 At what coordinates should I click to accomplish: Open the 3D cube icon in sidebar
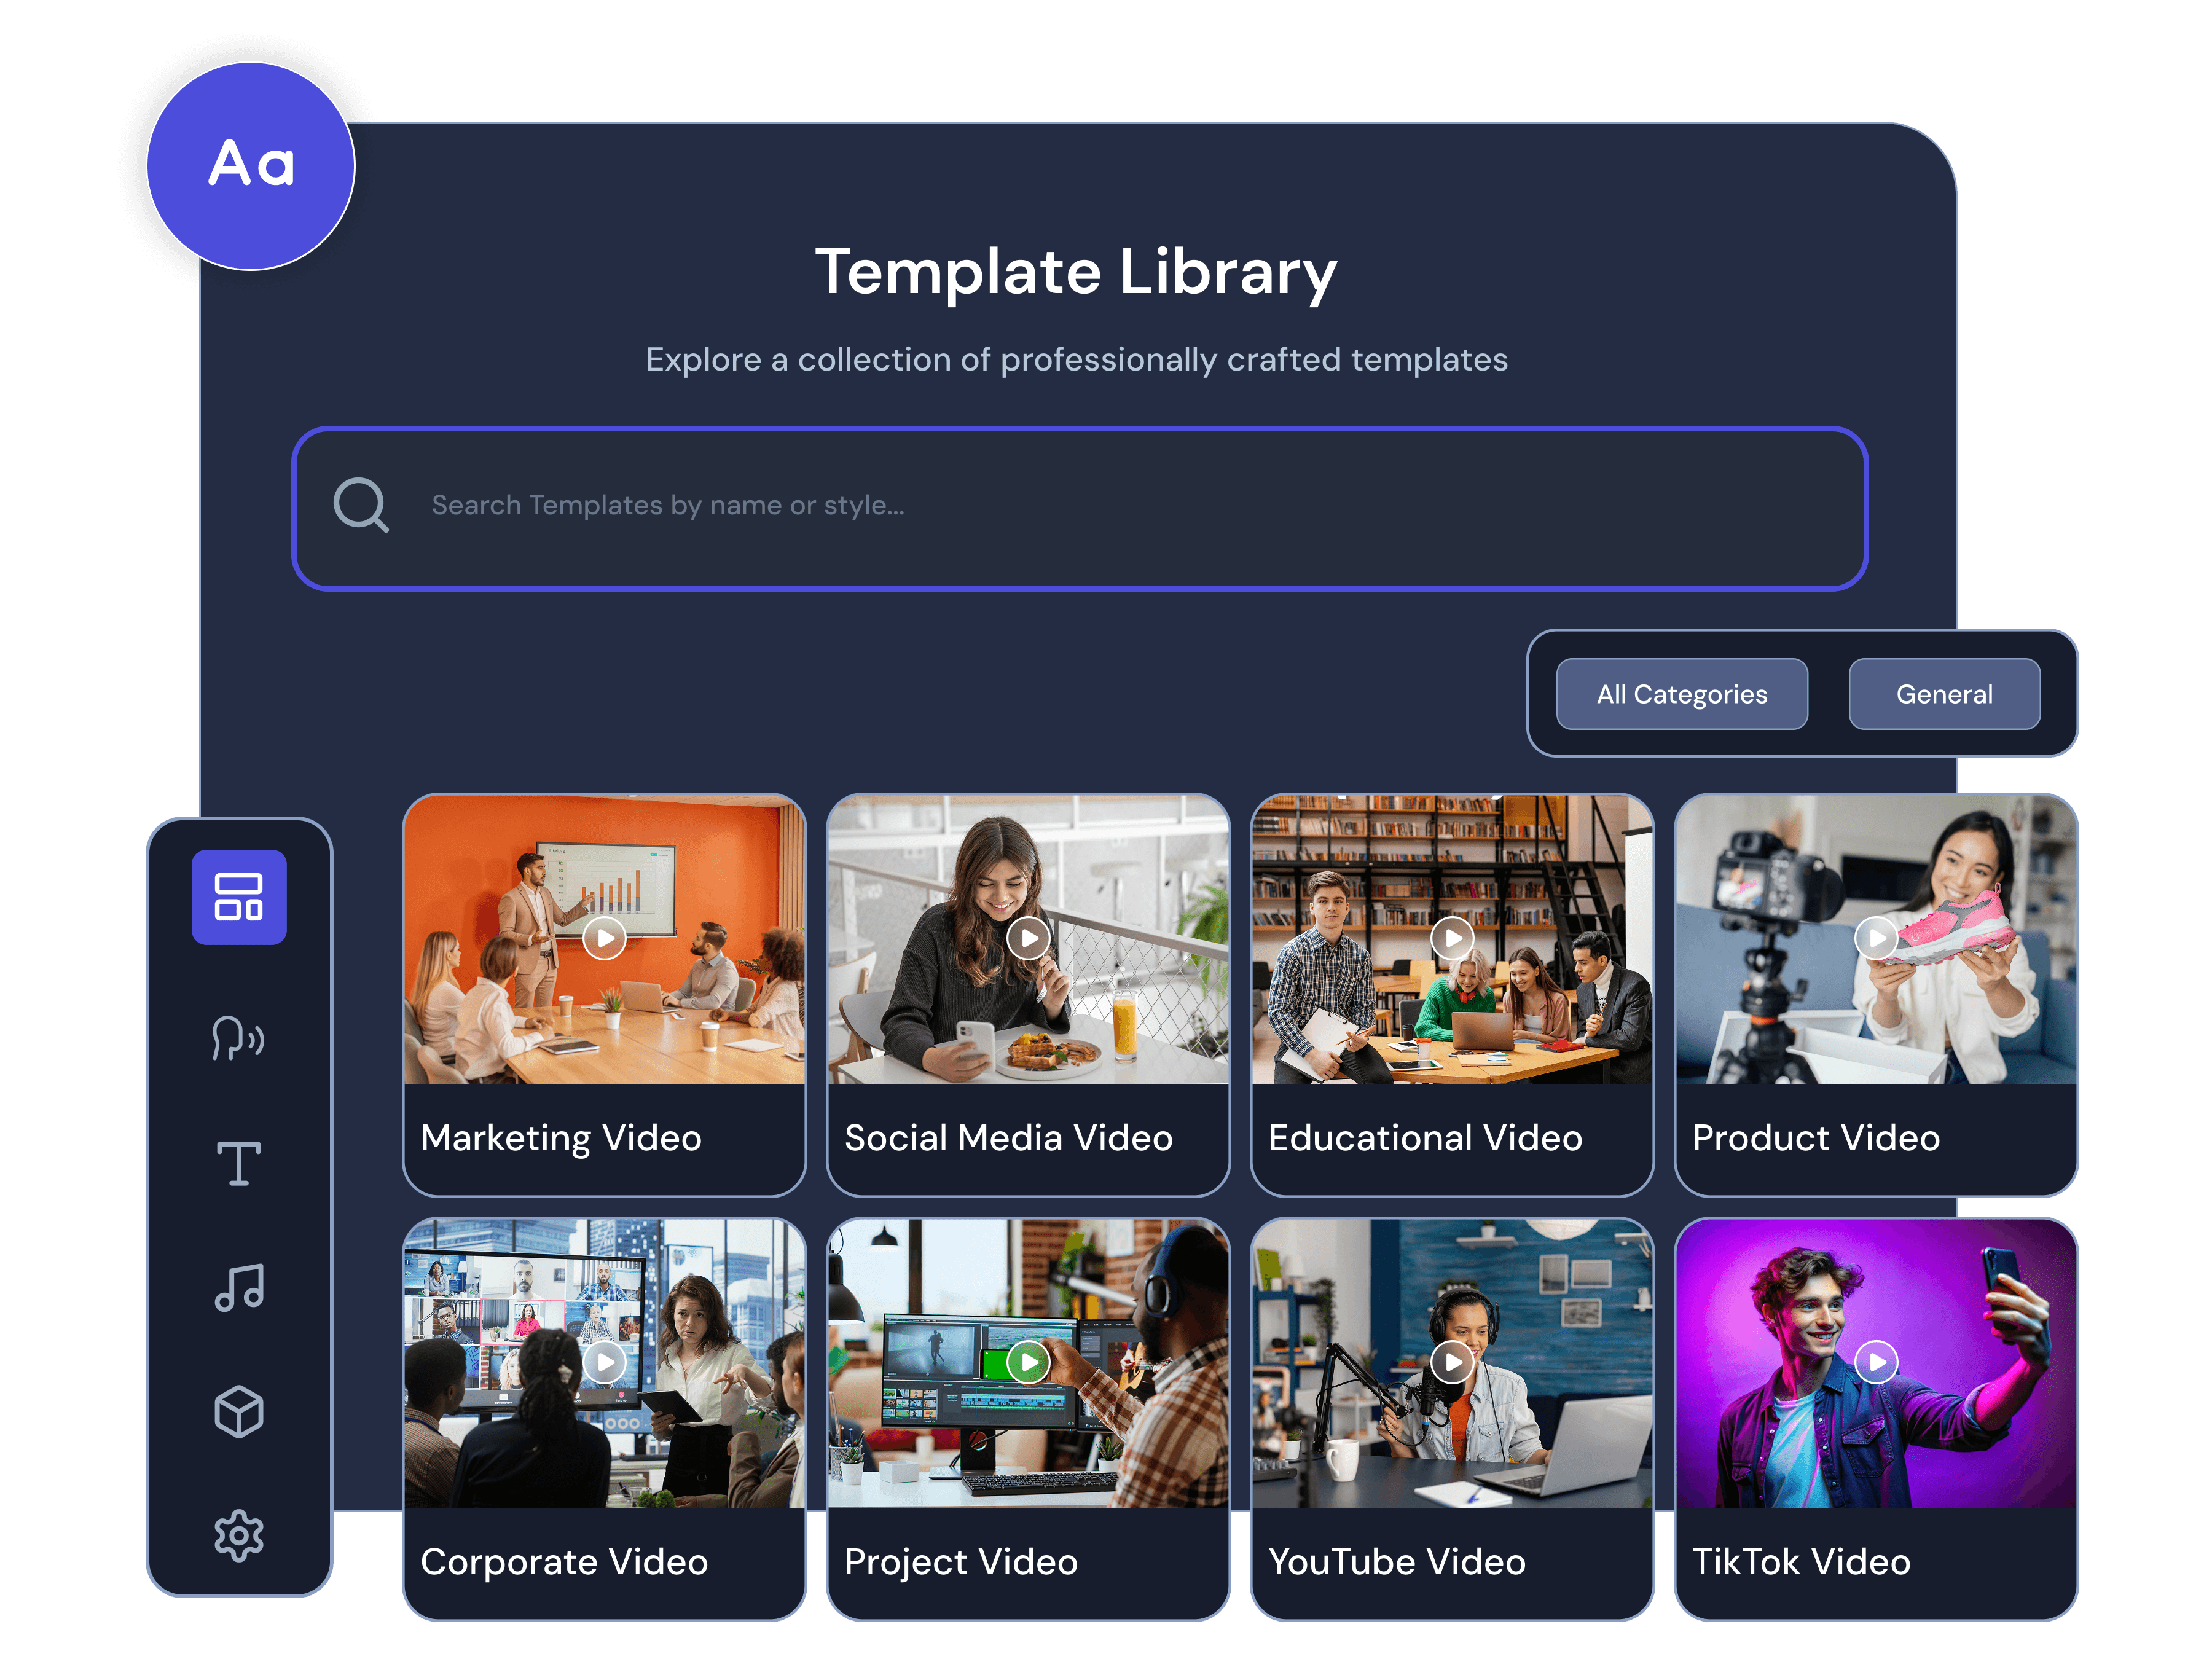(239, 1411)
